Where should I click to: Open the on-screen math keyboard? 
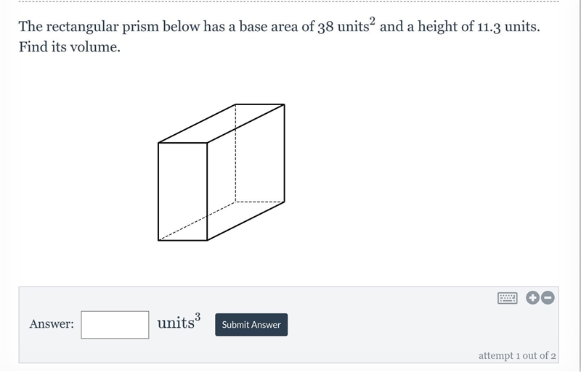(x=507, y=298)
